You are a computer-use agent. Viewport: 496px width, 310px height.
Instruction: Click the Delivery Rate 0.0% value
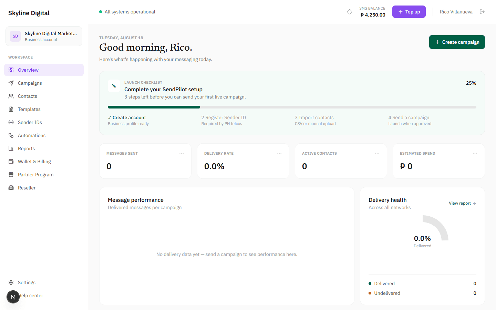[x=214, y=166]
